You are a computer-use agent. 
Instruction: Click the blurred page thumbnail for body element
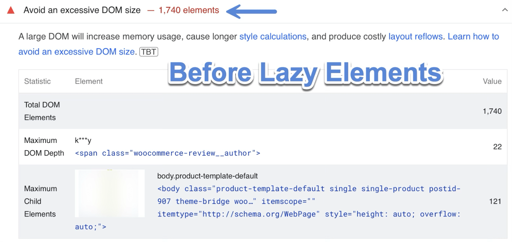click(x=110, y=193)
